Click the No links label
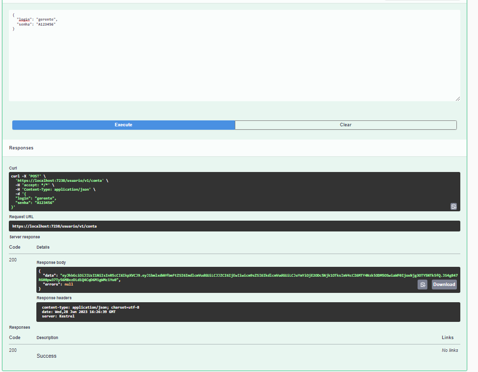The height and width of the screenshot is (372, 478). point(449,350)
